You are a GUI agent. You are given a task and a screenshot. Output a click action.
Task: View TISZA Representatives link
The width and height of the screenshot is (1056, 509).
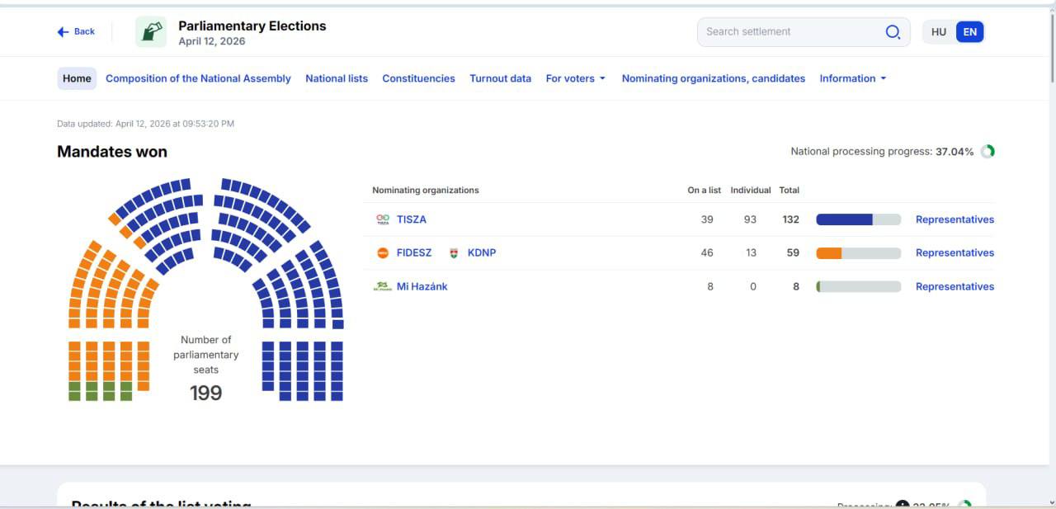[955, 219]
